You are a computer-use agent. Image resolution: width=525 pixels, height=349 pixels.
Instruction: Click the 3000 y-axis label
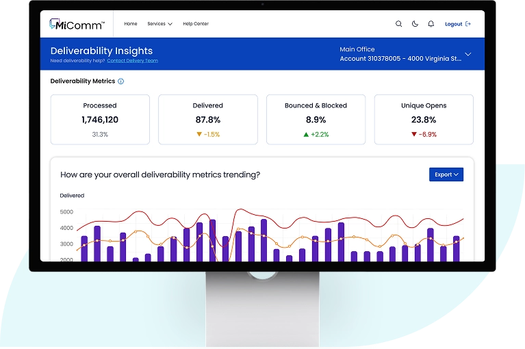point(66,244)
